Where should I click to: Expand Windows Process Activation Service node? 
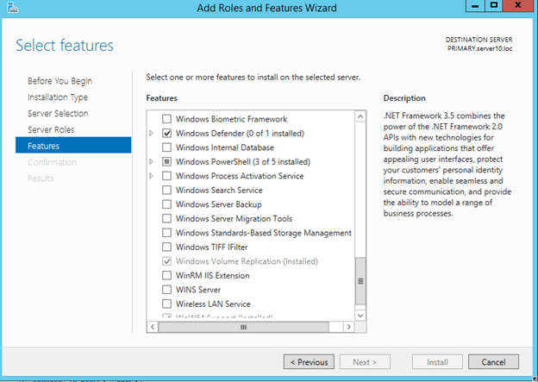pos(152,176)
